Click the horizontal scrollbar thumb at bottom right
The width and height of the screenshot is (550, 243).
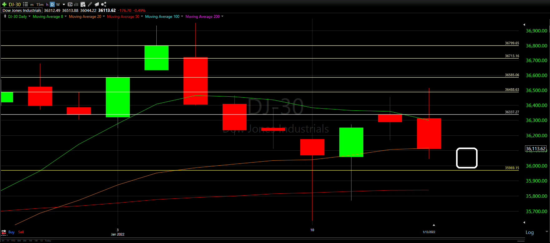521,241
